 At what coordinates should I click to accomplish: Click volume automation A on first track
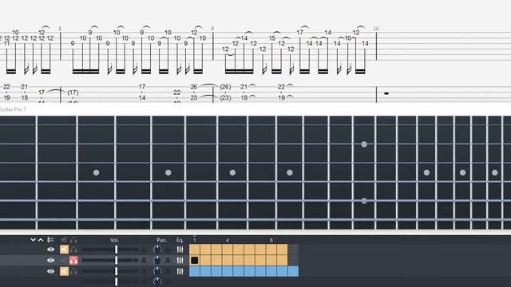click(144, 250)
